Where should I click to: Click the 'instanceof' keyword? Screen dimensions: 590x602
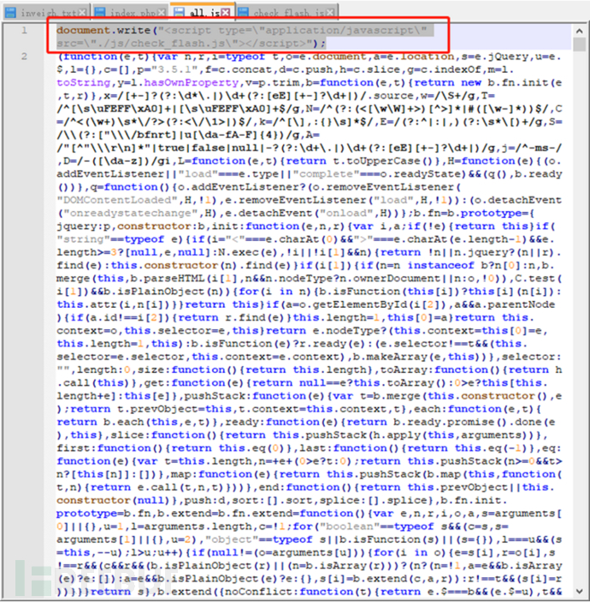pyautogui.click(x=440, y=265)
